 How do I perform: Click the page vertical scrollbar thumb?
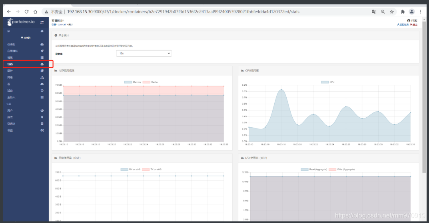tap(424, 97)
